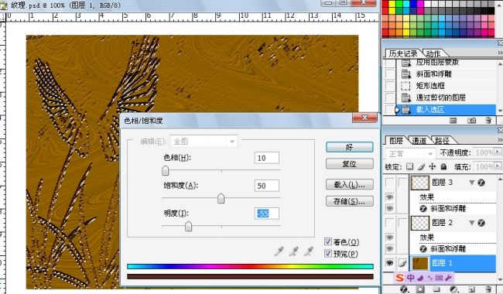Switch to the 路径 paths tab
The width and height of the screenshot is (503, 294).
[442, 141]
